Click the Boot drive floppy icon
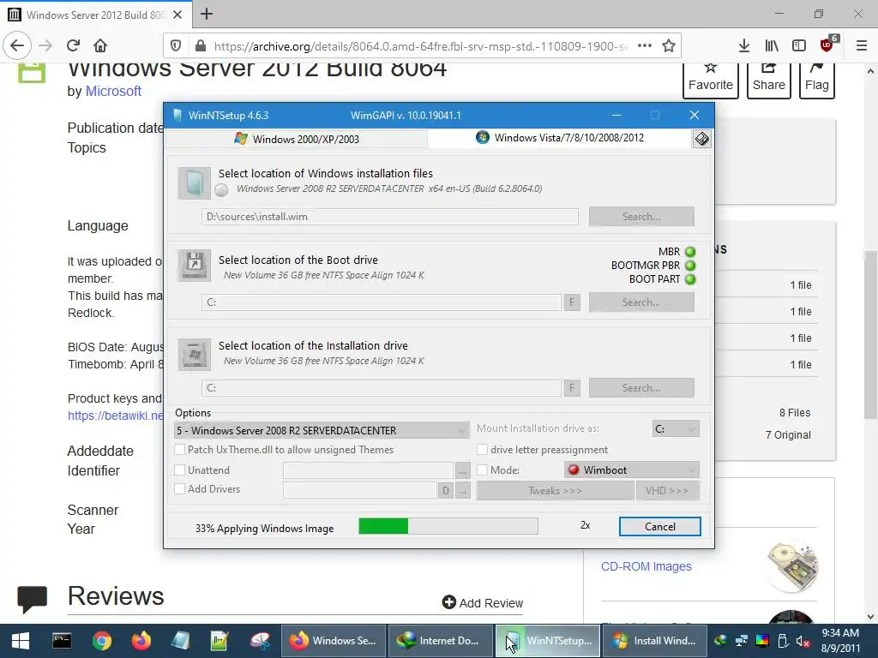The height and width of the screenshot is (658, 878). pyautogui.click(x=195, y=266)
